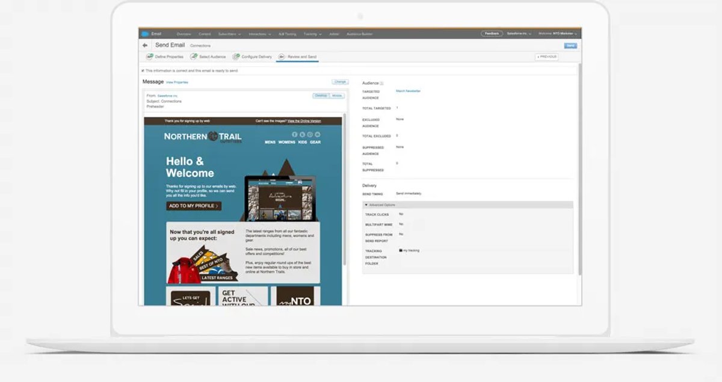Open the View Properties link
The width and height of the screenshot is (722, 382).
pyautogui.click(x=177, y=82)
